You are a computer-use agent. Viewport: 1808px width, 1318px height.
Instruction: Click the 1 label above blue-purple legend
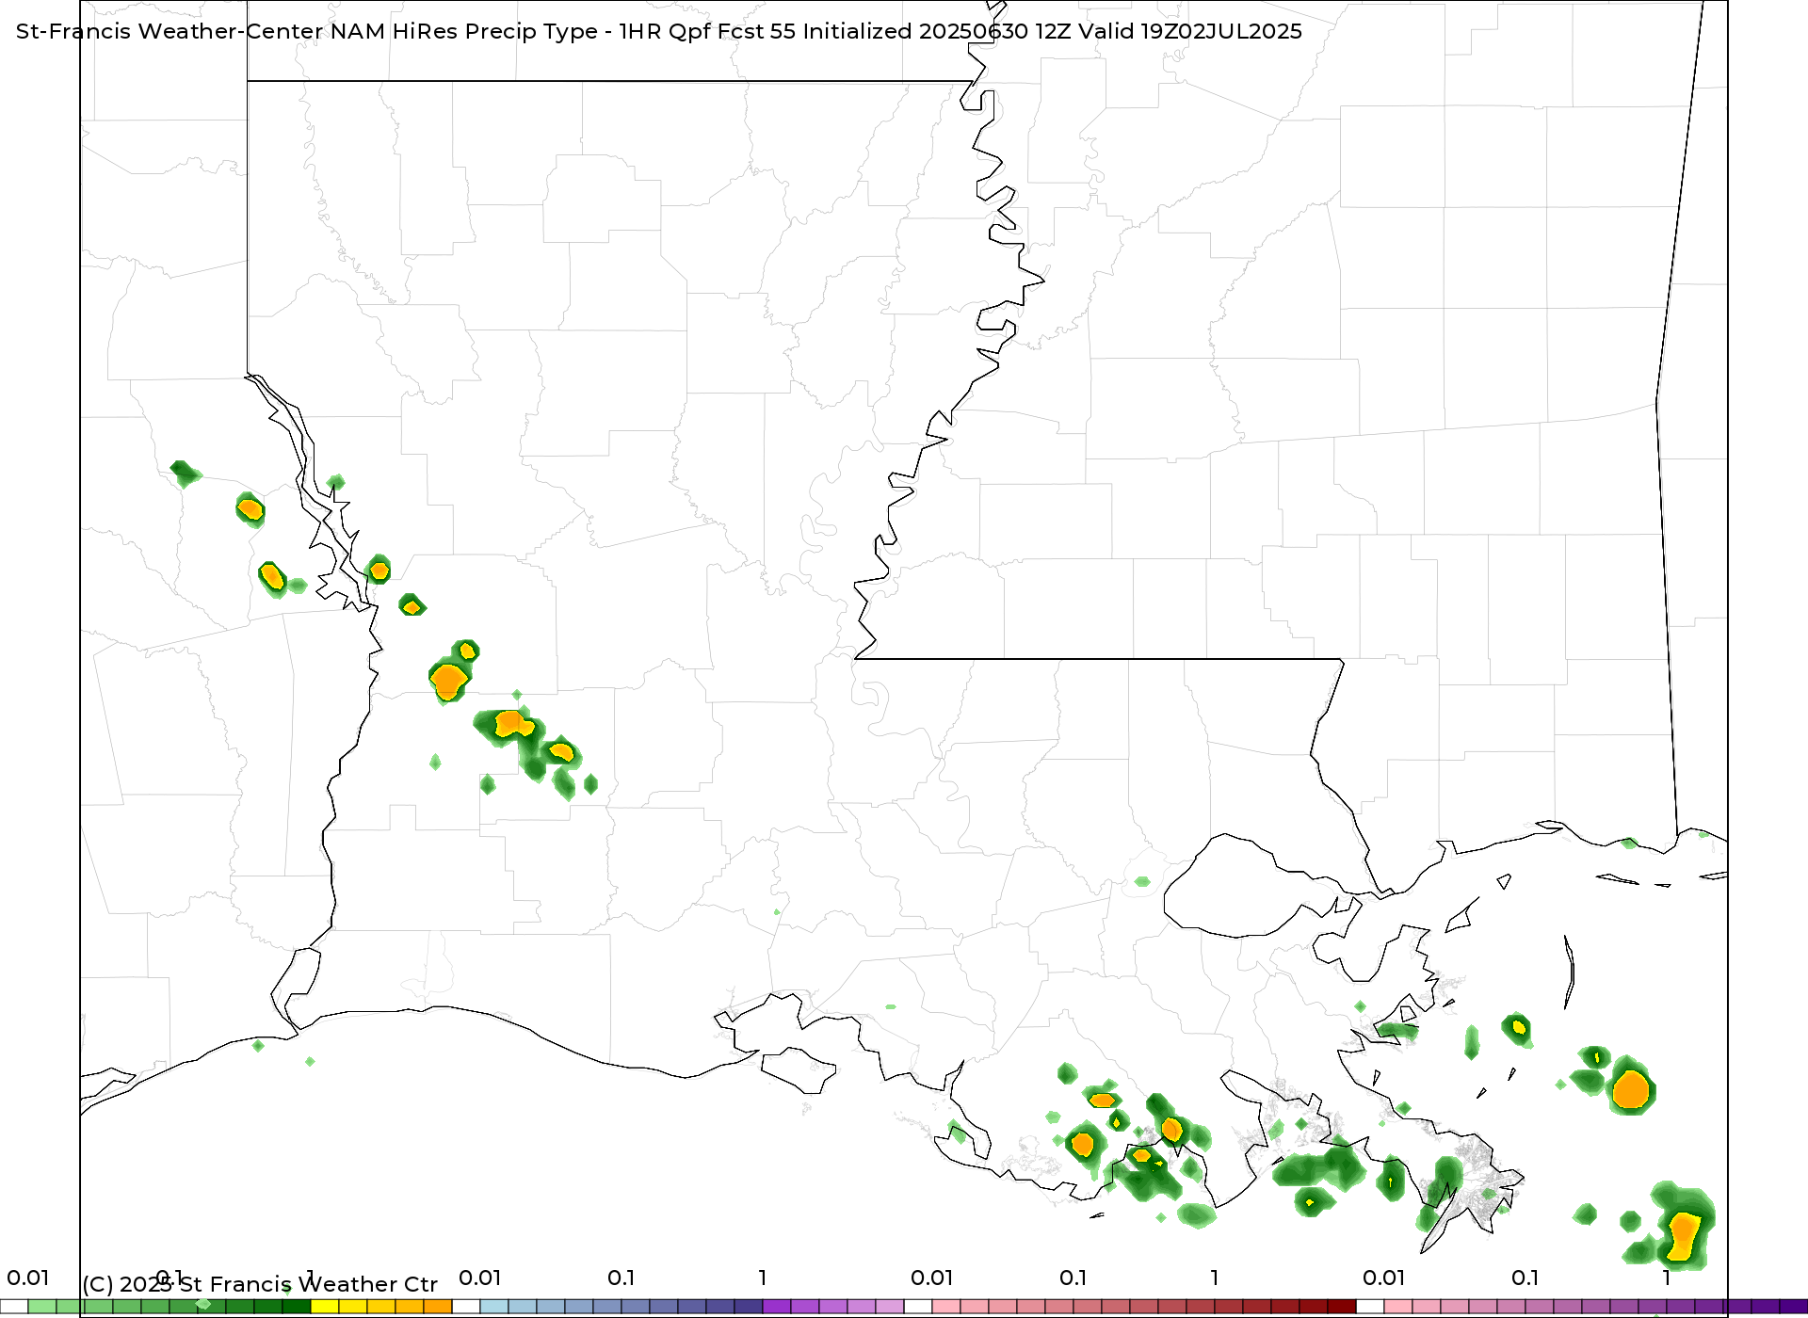[x=763, y=1278]
